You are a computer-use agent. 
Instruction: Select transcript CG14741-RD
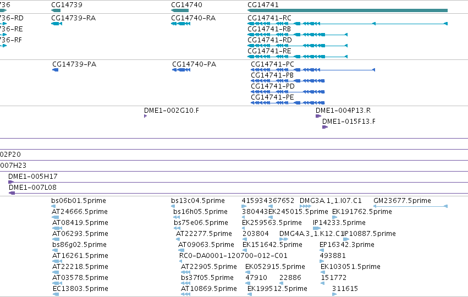pos(269,40)
